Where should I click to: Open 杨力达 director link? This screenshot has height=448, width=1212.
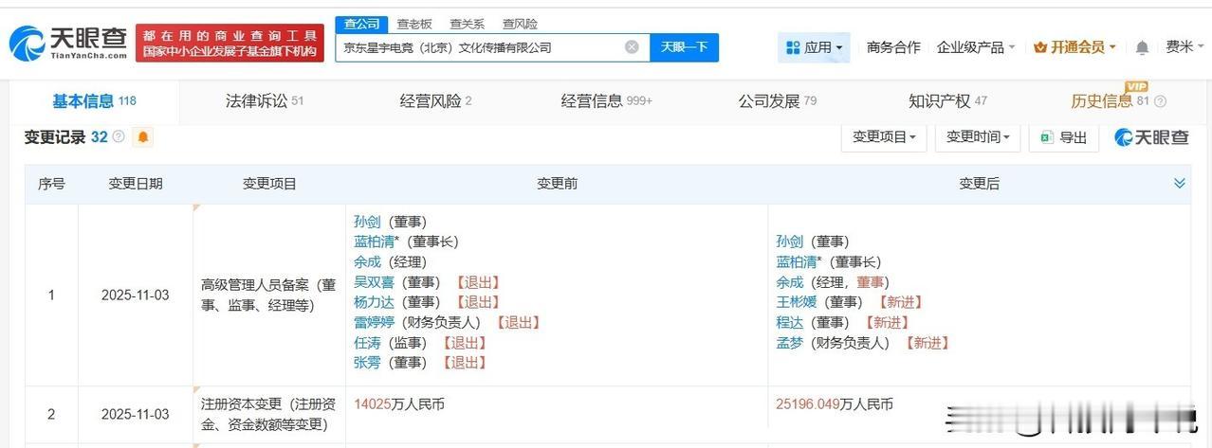[374, 302]
